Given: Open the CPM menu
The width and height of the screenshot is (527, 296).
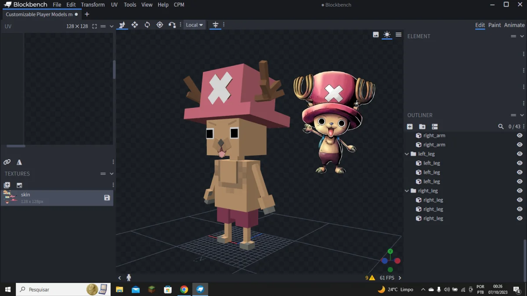Looking at the screenshot, I should click(x=179, y=5).
